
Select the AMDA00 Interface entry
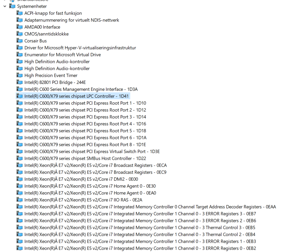pyautogui.click(x=42, y=27)
